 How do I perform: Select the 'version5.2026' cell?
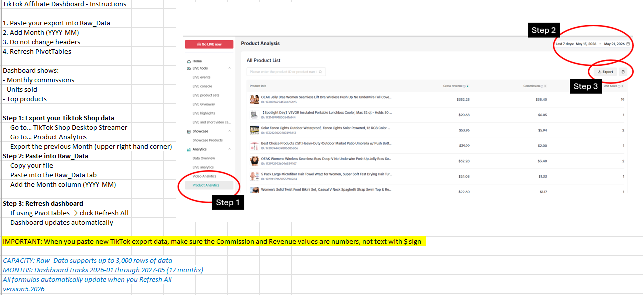[x=23, y=289]
